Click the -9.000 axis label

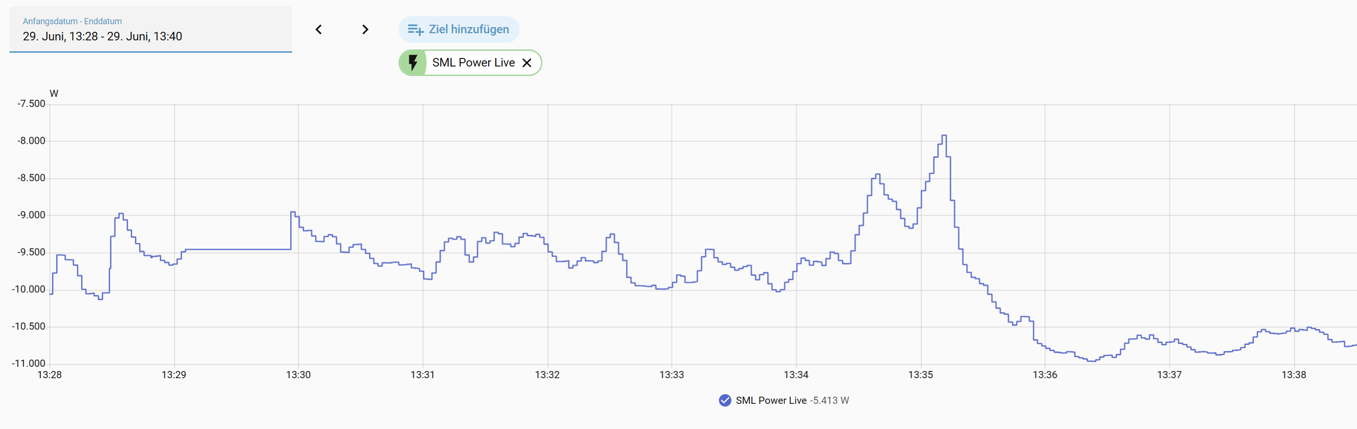pos(31,215)
